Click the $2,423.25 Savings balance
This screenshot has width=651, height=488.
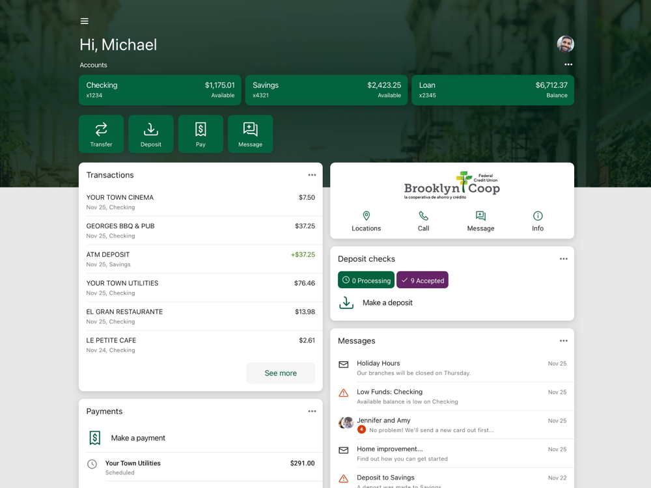tap(384, 85)
